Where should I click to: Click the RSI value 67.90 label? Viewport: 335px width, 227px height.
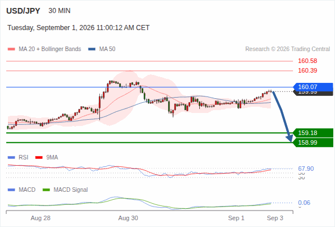pyautogui.click(x=306, y=169)
